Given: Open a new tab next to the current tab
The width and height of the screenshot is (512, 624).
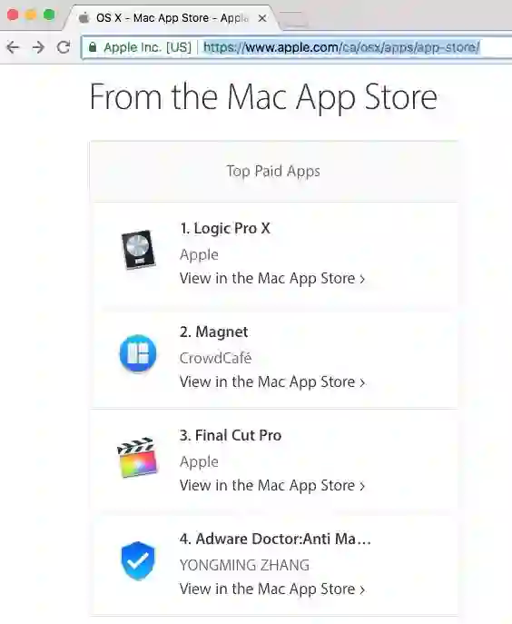Looking at the screenshot, I should tap(293, 19).
